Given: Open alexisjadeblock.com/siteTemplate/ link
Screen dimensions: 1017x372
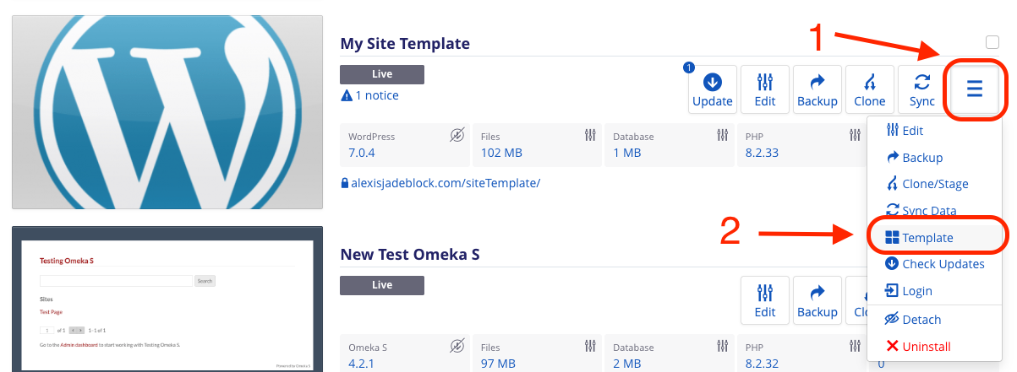Looking at the screenshot, I should pos(440,182).
